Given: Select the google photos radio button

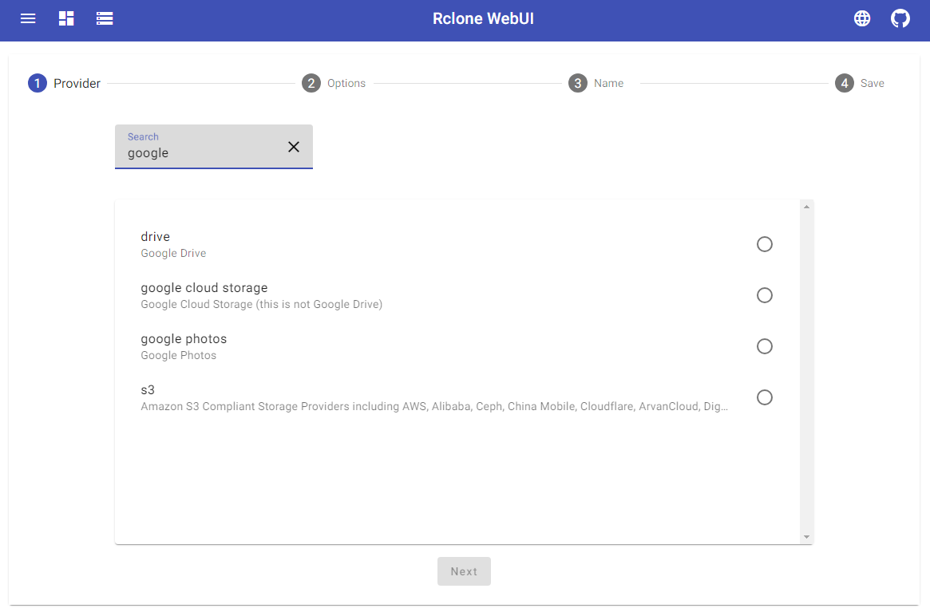Looking at the screenshot, I should [x=765, y=346].
